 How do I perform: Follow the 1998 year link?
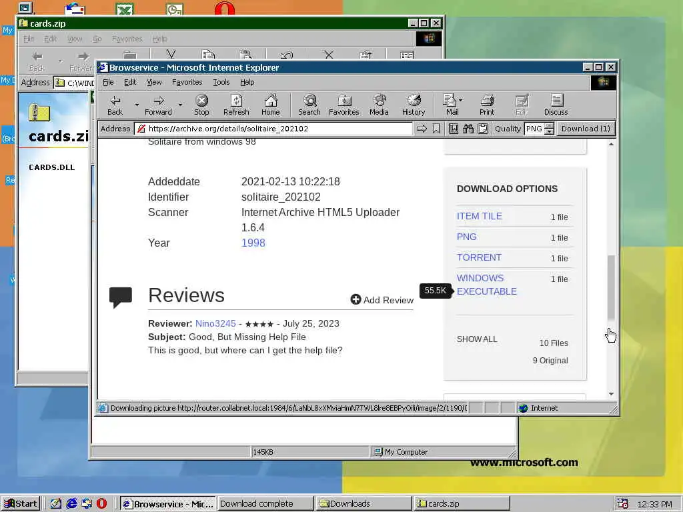coord(253,243)
